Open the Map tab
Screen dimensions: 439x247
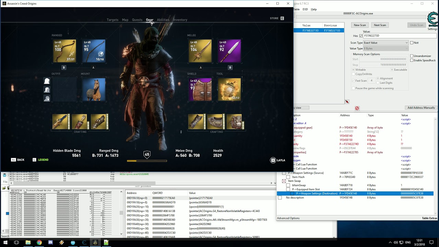pos(125,20)
